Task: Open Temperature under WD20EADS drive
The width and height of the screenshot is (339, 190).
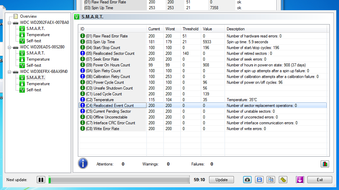Action: point(38,59)
